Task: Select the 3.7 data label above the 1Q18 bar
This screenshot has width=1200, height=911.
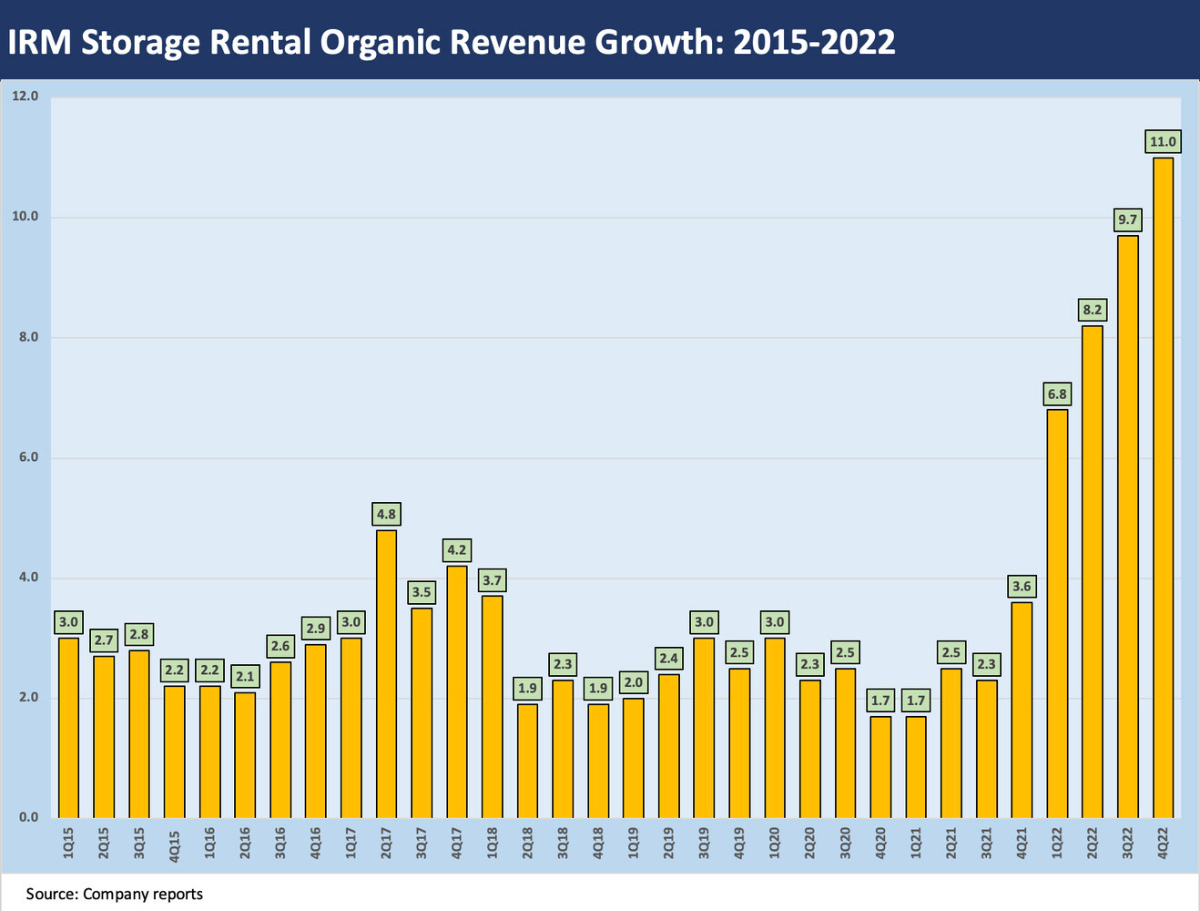Action: pos(492,580)
